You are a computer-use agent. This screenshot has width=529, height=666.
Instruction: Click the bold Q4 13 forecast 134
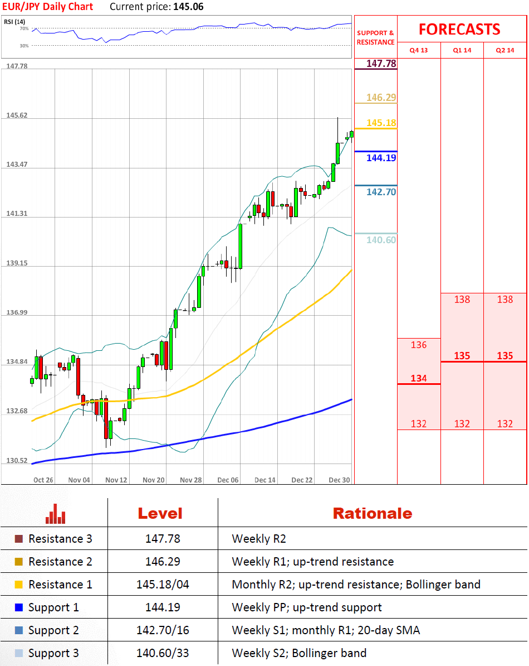(x=419, y=378)
